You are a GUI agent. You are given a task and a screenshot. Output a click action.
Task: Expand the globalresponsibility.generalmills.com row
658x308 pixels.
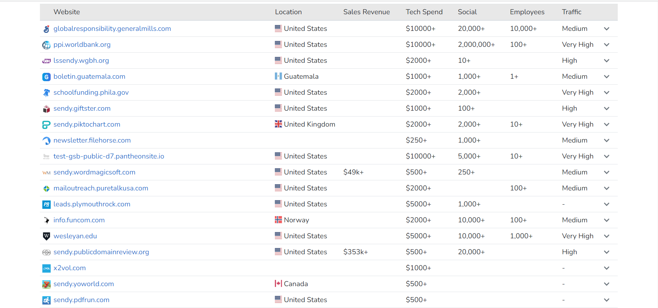click(x=607, y=29)
